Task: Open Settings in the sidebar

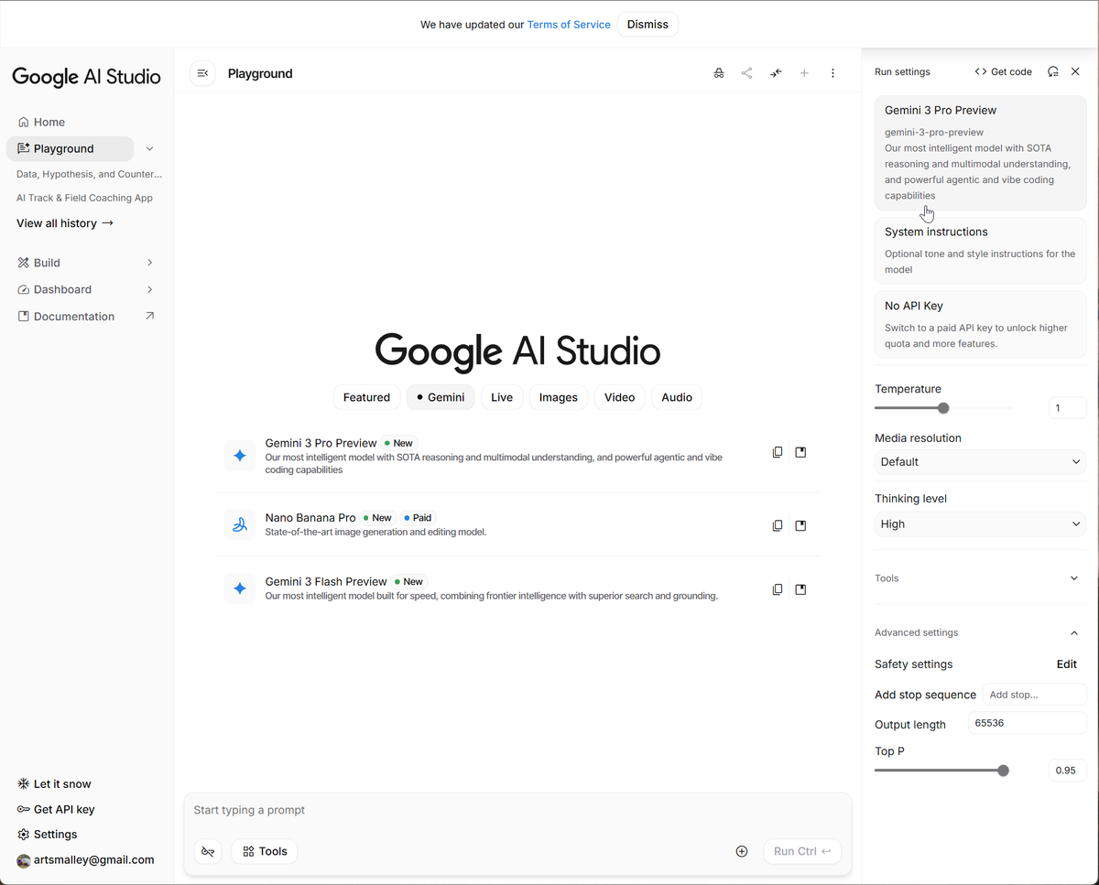Action: (x=47, y=834)
